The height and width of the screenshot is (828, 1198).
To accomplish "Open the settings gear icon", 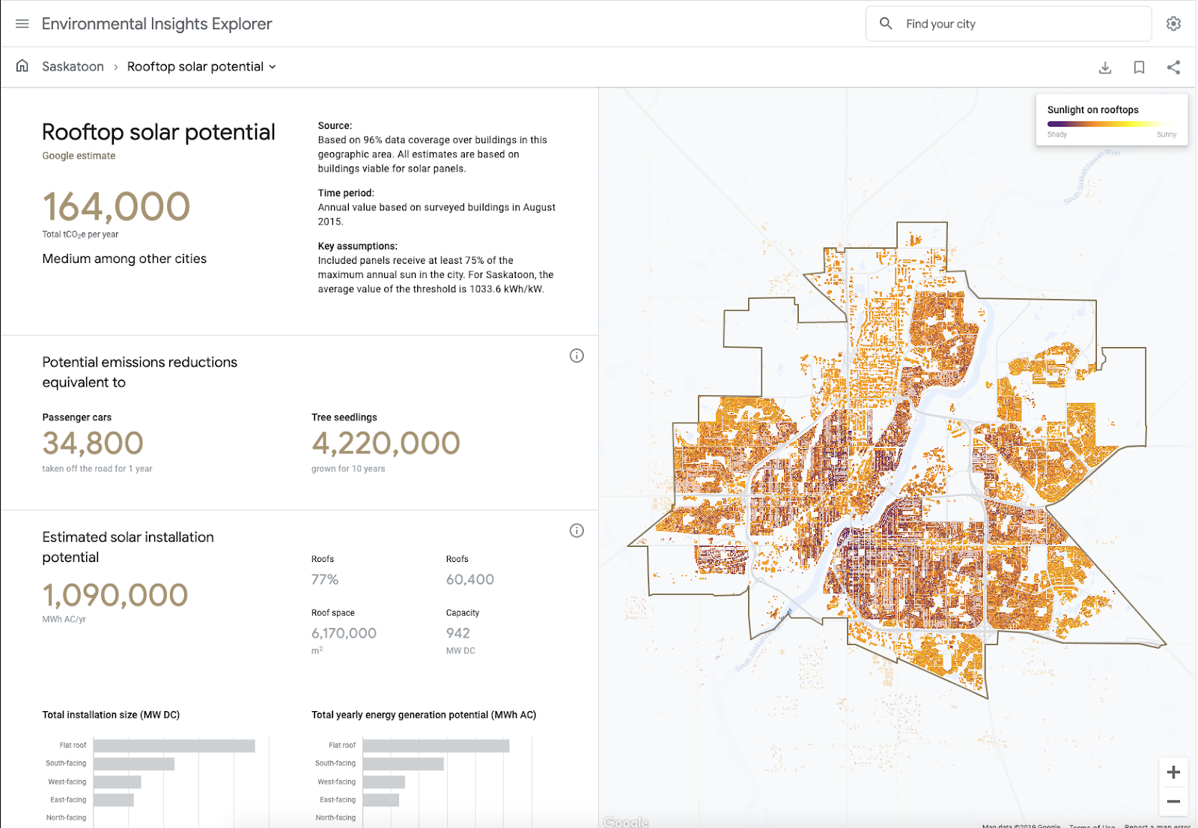I will (1173, 24).
